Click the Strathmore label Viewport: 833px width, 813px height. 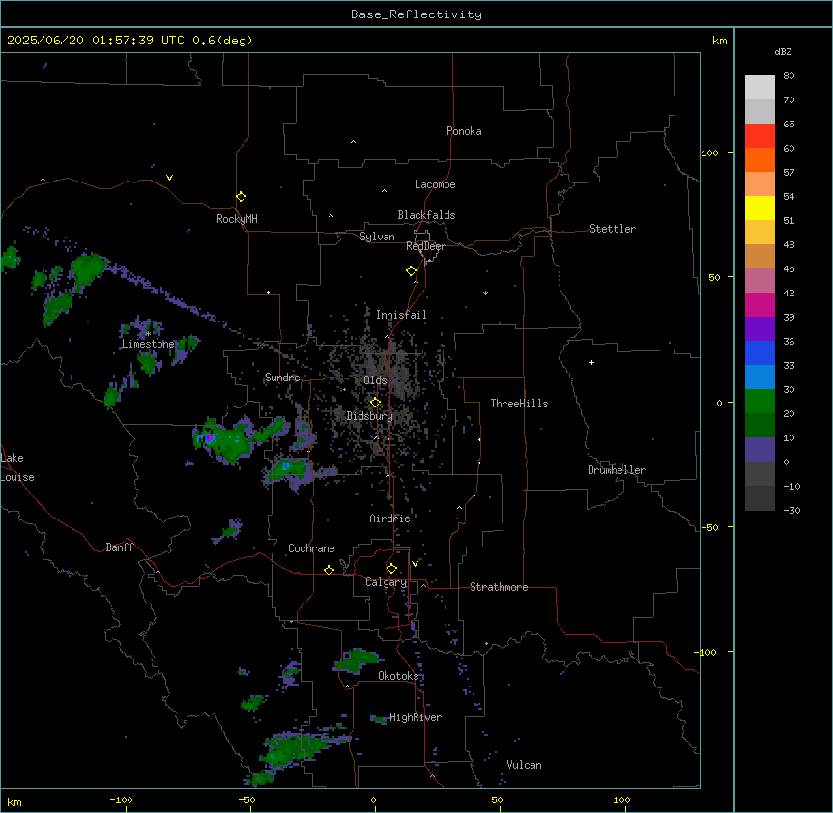click(x=499, y=587)
